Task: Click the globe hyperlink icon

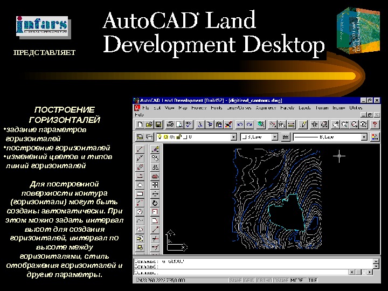Action: tap(261, 124)
